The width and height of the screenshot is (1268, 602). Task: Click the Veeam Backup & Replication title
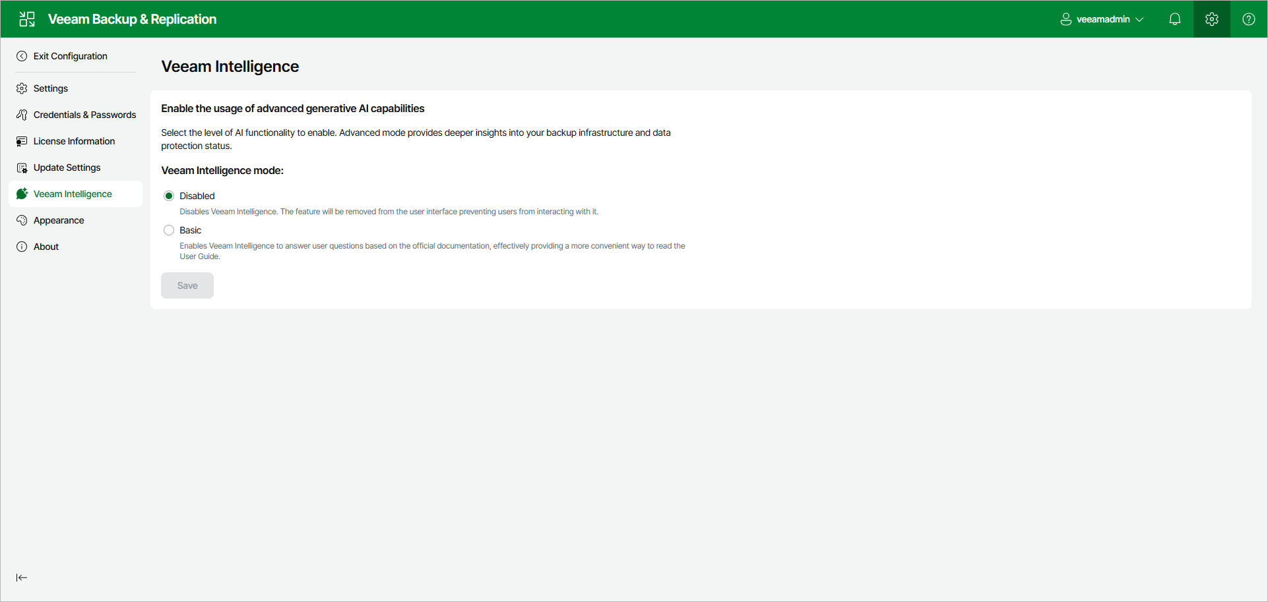click(x=132, y=19)
